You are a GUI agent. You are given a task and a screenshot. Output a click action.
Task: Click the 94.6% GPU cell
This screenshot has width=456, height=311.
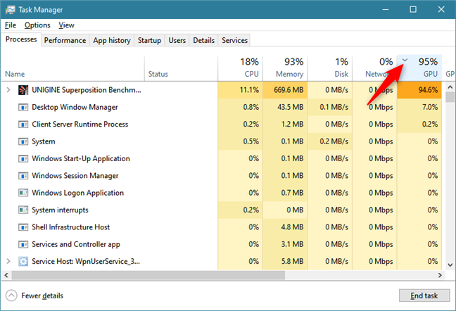coord(419,90)
